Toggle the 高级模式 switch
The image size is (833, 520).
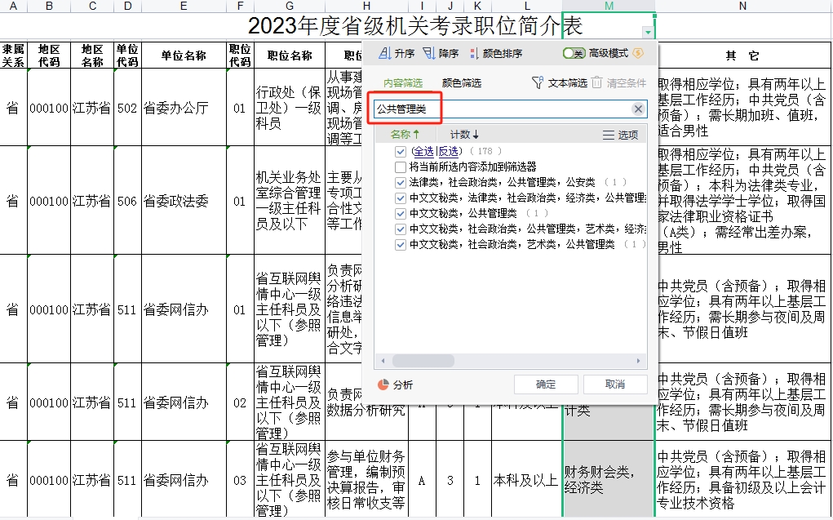tap(574, 53)
